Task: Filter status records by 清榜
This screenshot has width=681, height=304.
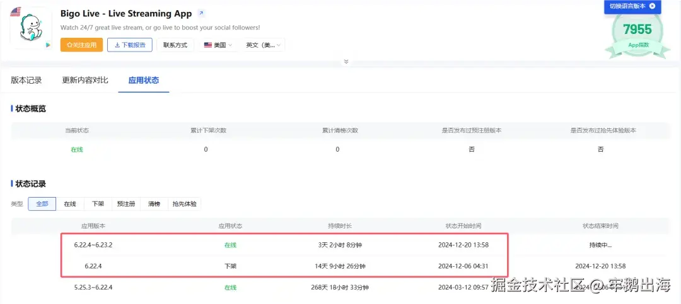Action: pyautogui.click(x=154, y=204)
